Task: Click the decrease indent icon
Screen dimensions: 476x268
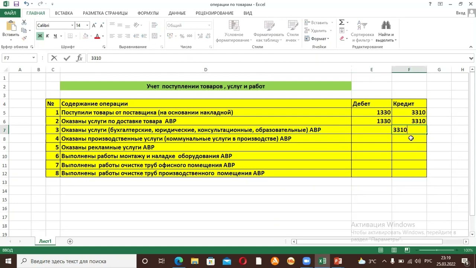Action: (x=136, y=36)
